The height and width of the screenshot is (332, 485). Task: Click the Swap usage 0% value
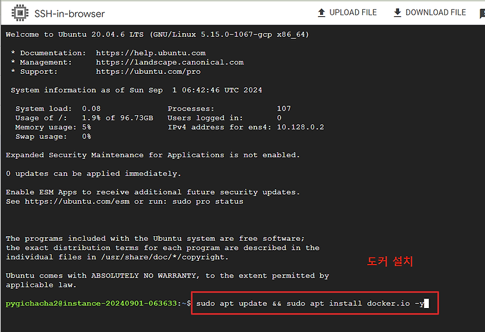tap(87, 137)
